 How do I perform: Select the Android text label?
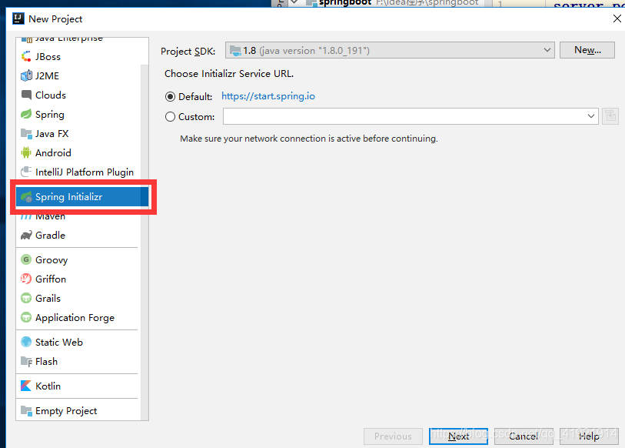click(x=53, y=152)
